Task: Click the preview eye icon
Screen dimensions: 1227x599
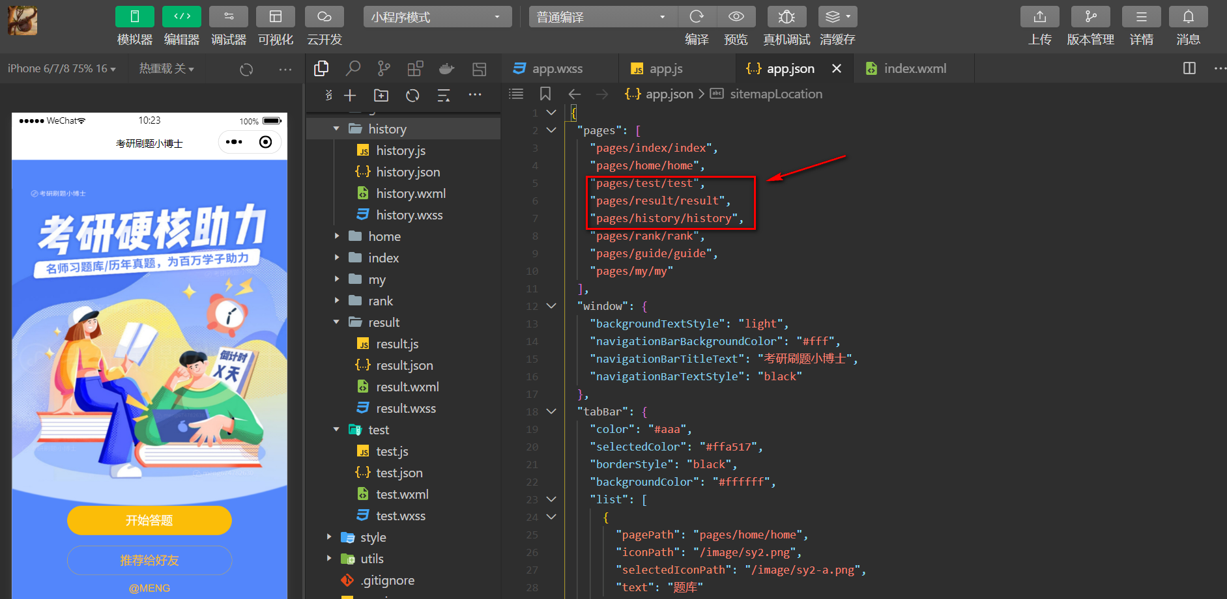Action: 736,17
